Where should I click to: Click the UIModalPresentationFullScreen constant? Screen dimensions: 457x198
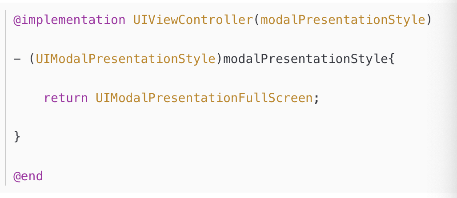pyautogui.click(x=204, y=98)
